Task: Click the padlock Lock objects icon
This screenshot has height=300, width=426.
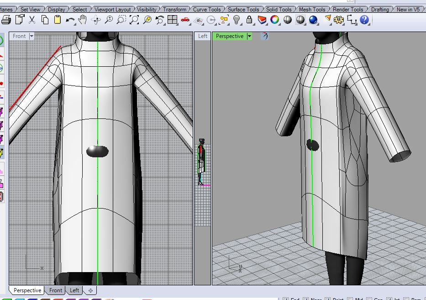Action: click(249, 20)
